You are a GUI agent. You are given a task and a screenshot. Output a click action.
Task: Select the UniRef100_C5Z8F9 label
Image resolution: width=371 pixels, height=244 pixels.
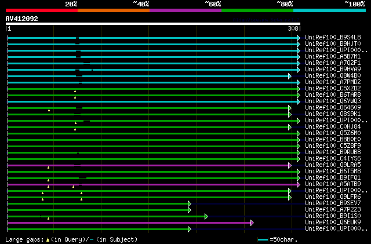click(333, 146)
